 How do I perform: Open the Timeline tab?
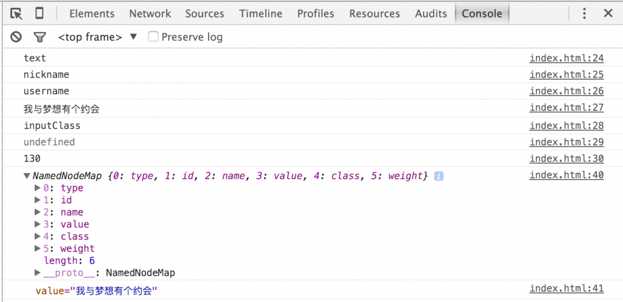click(260, 13)
